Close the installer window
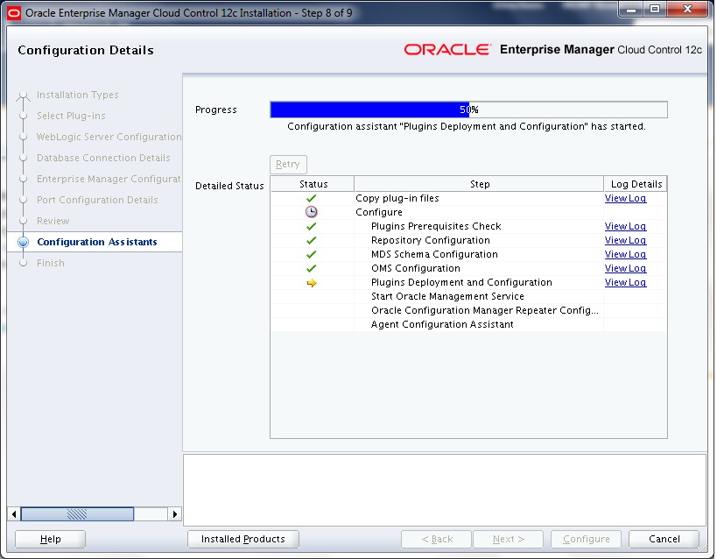717x559 pixels. tap(687, 9)
